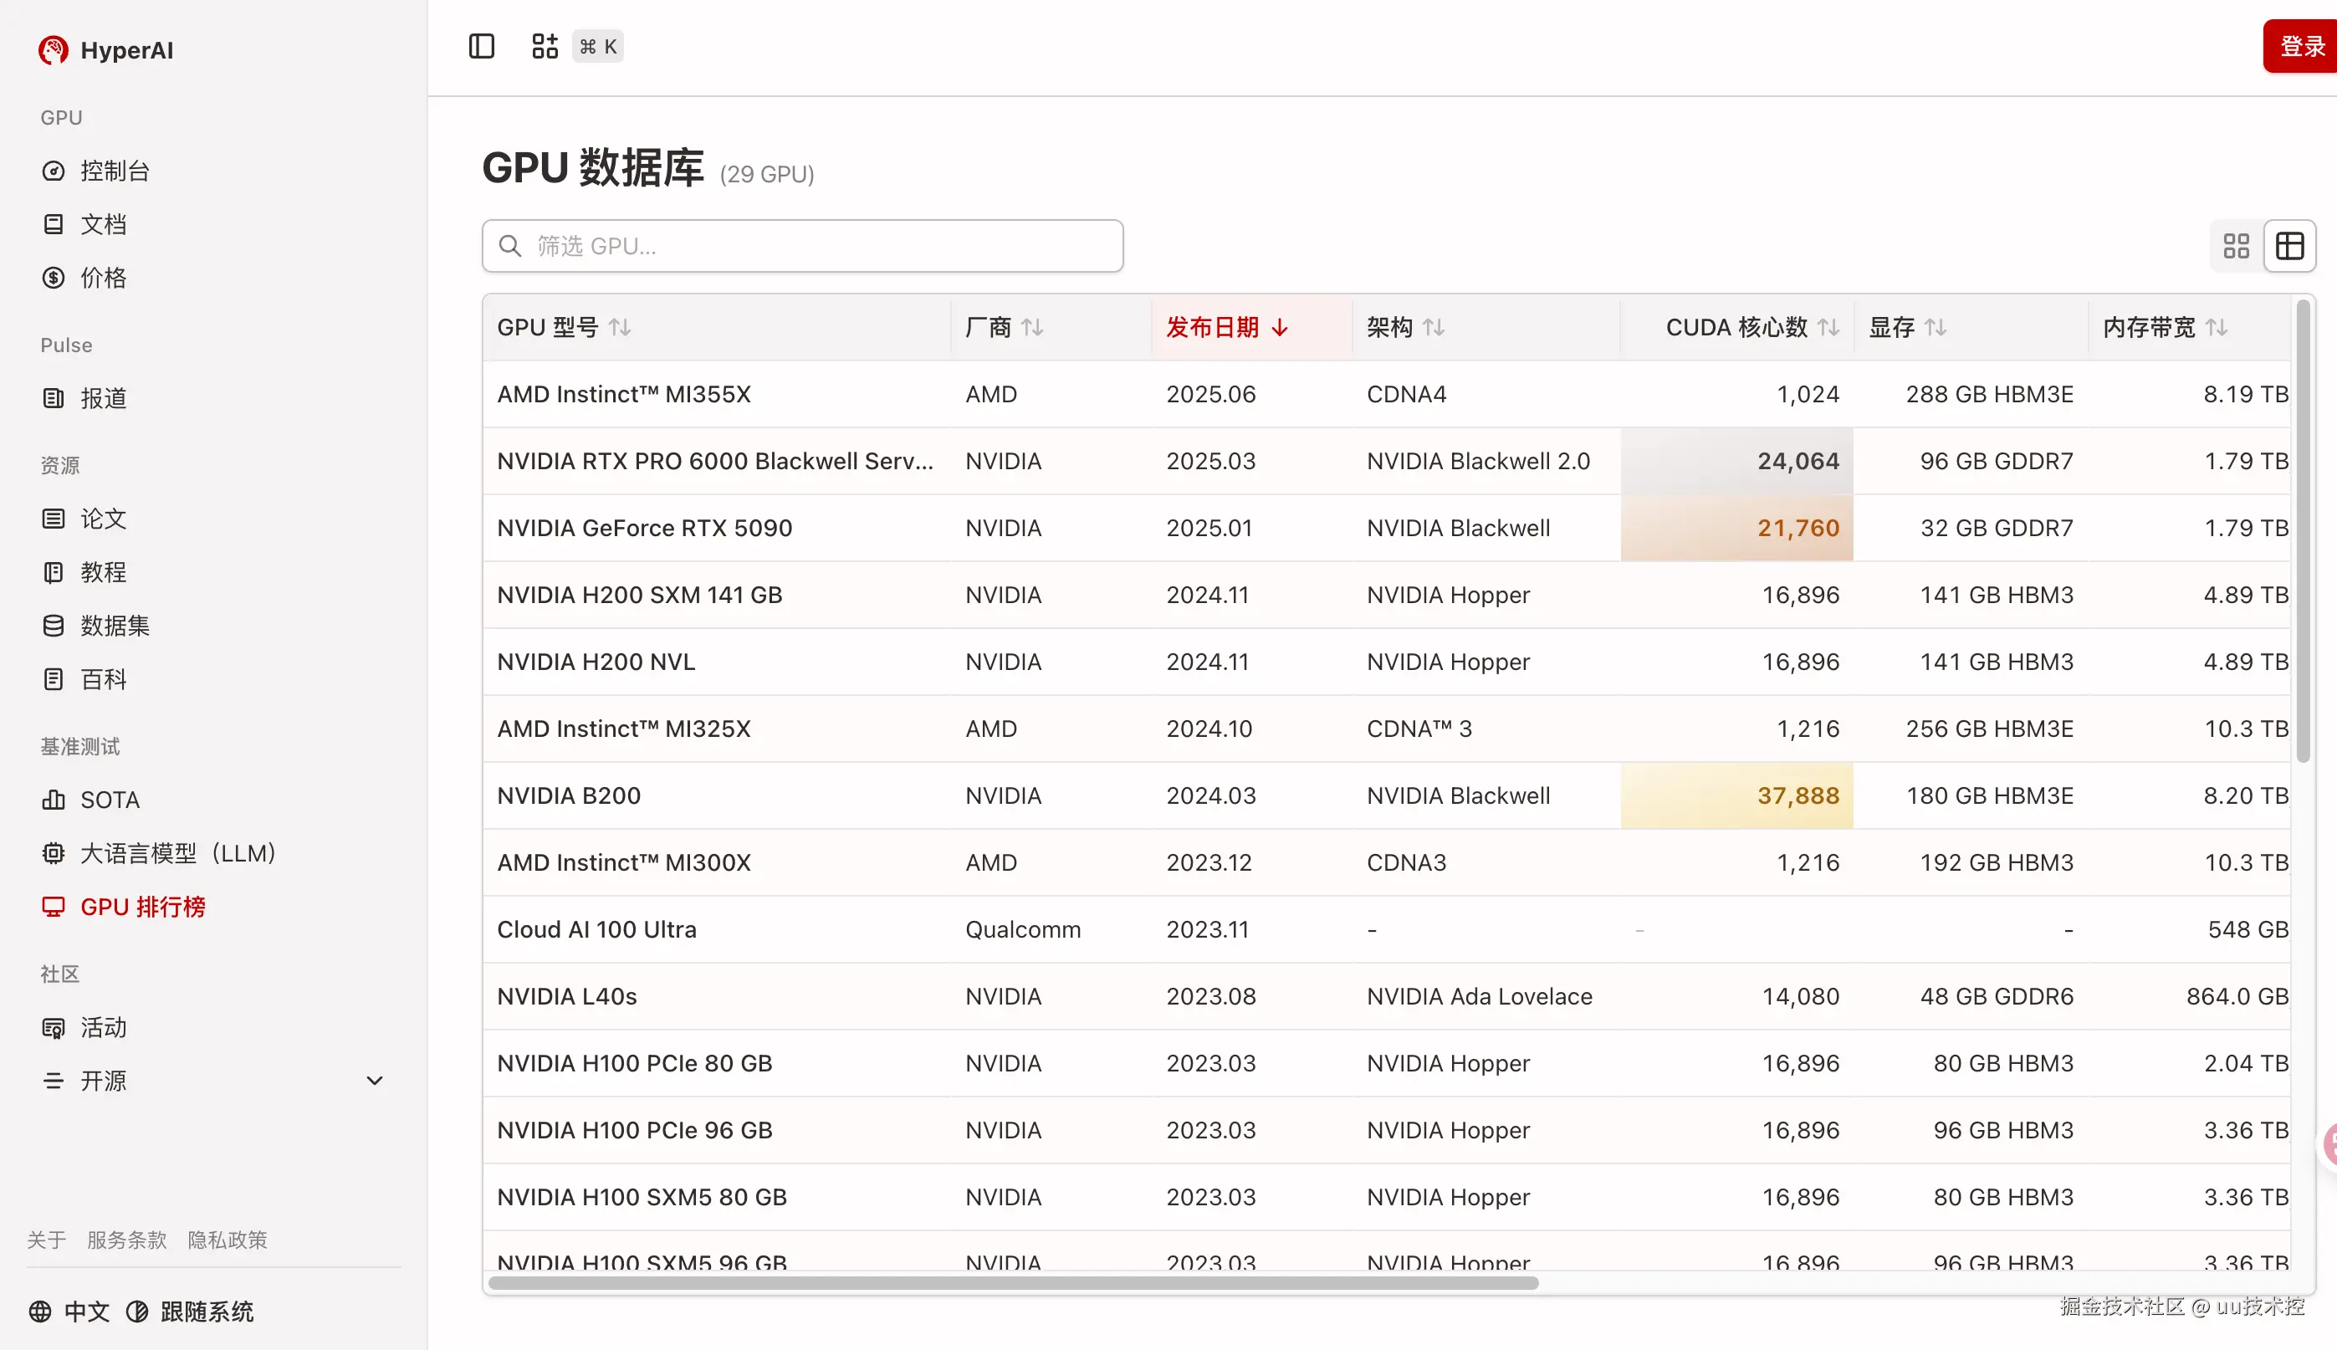Collapse the sidebar using the panel toggle
This screenshot has width=2337, height=1350.
coord(481,45)
